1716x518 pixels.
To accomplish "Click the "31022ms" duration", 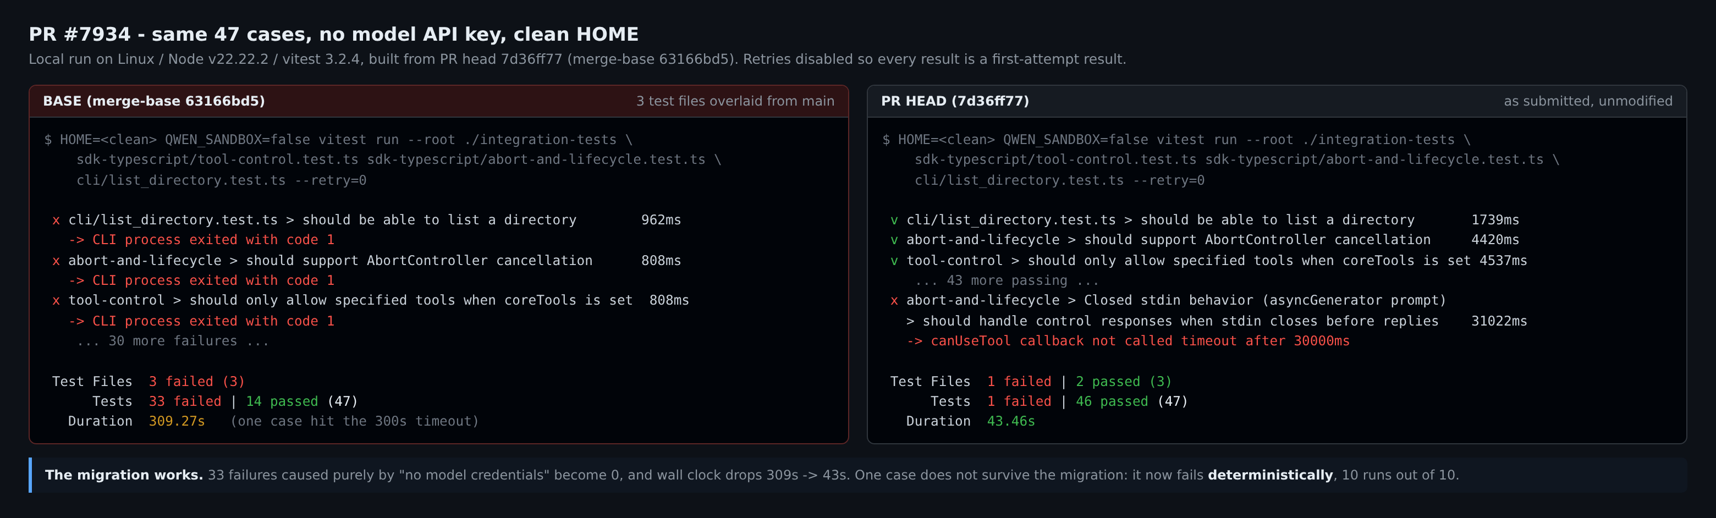I will click(1499, 321).
